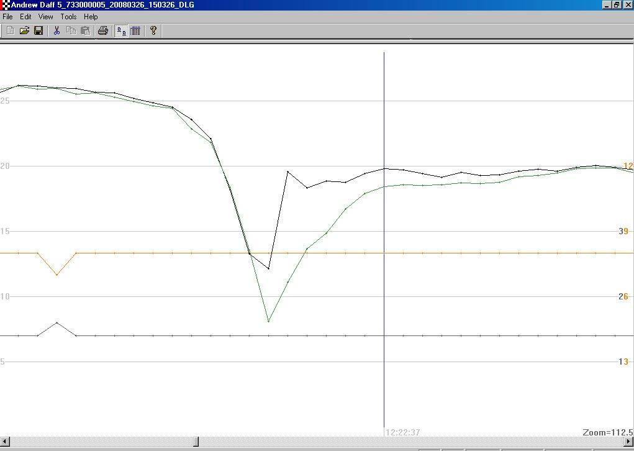
Task: Click the 12:22:37 timestamp label
Action: click(402, 432)
